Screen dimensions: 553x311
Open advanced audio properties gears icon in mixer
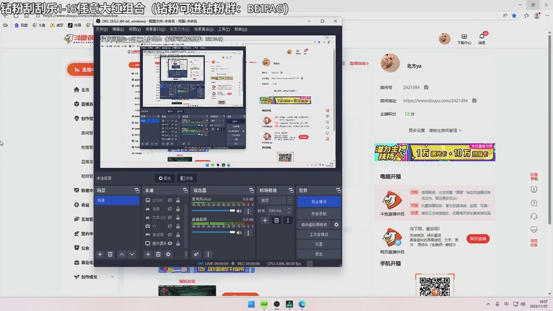pos(196,254)
